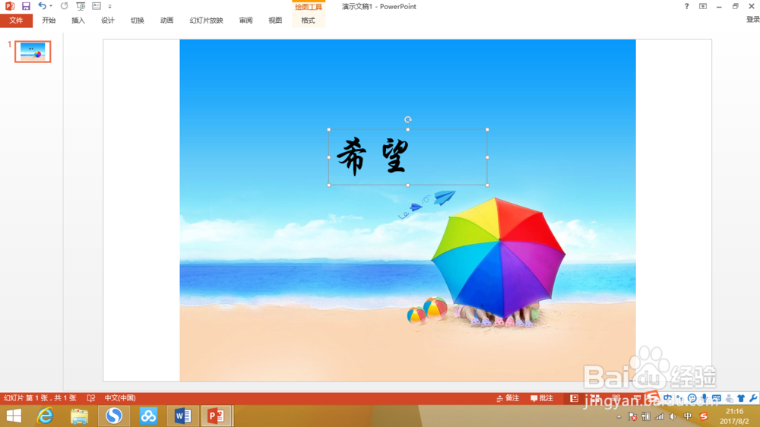This screenshot has height=427, width=760.
Task: Toggle Sogou IME 中 Chinese/English mode
Action: (x=668, y=398)
